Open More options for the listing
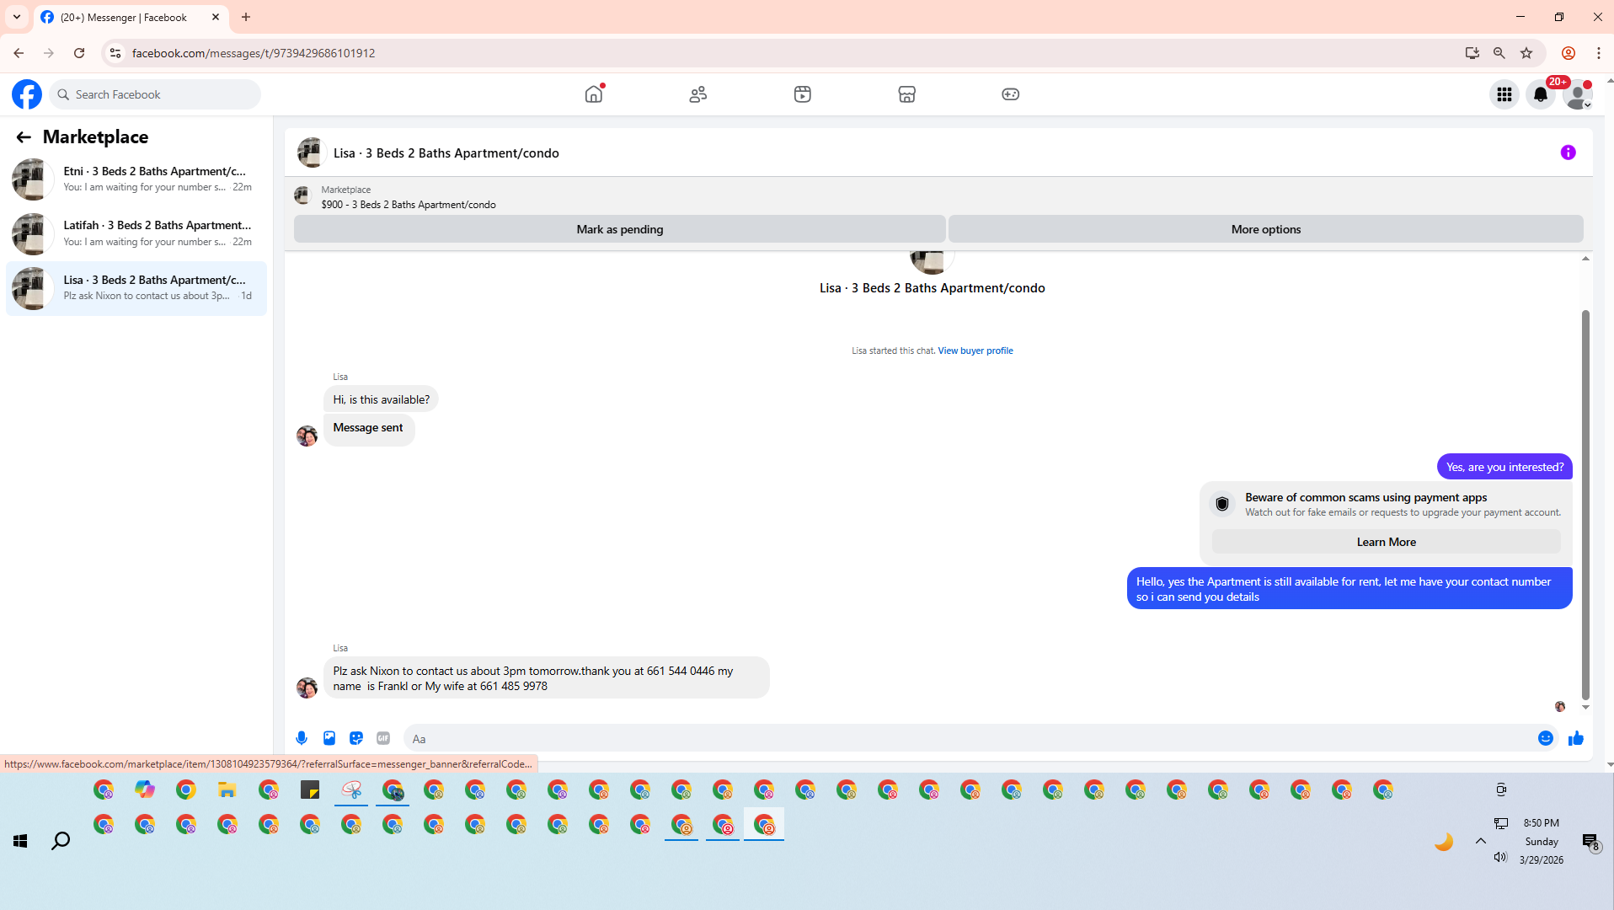The height and width of the screenshot is (910, 1614). click(x=1266, y=229)
